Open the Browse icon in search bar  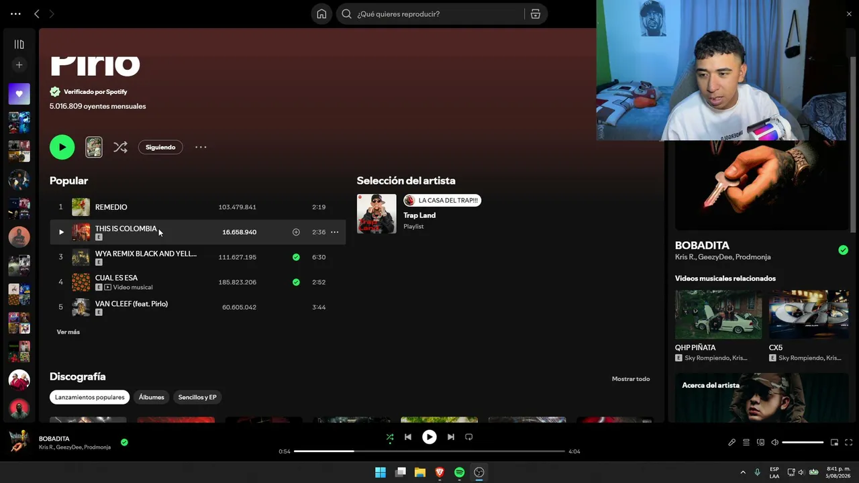[x=536, y=14]
